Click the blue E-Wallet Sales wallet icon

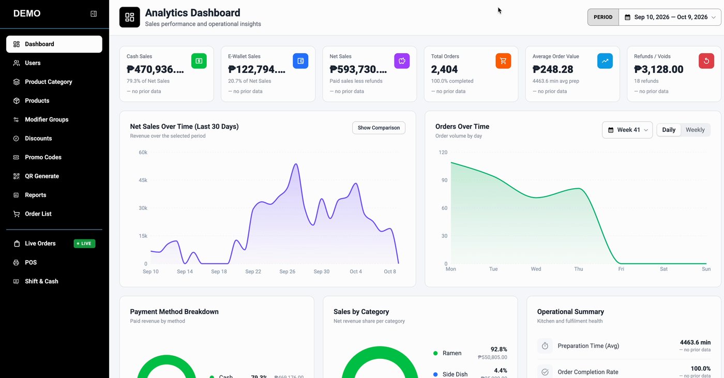(x=300, y=61)
